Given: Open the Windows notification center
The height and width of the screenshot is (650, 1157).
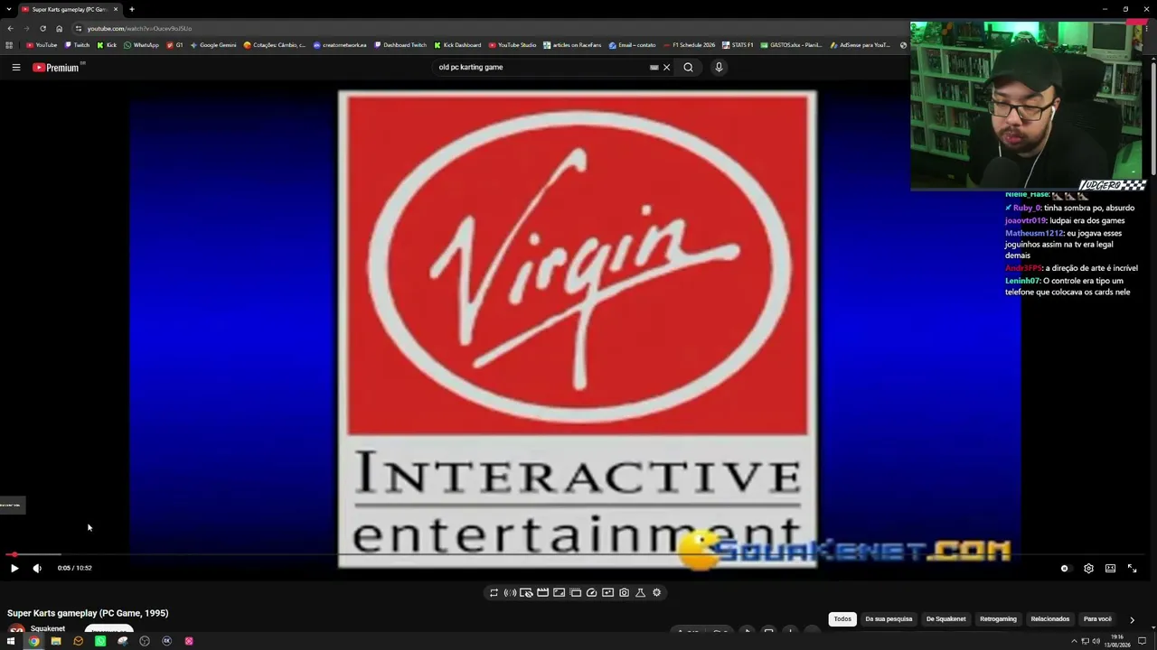Looking at the screenshot, I should pos(1143,641).
